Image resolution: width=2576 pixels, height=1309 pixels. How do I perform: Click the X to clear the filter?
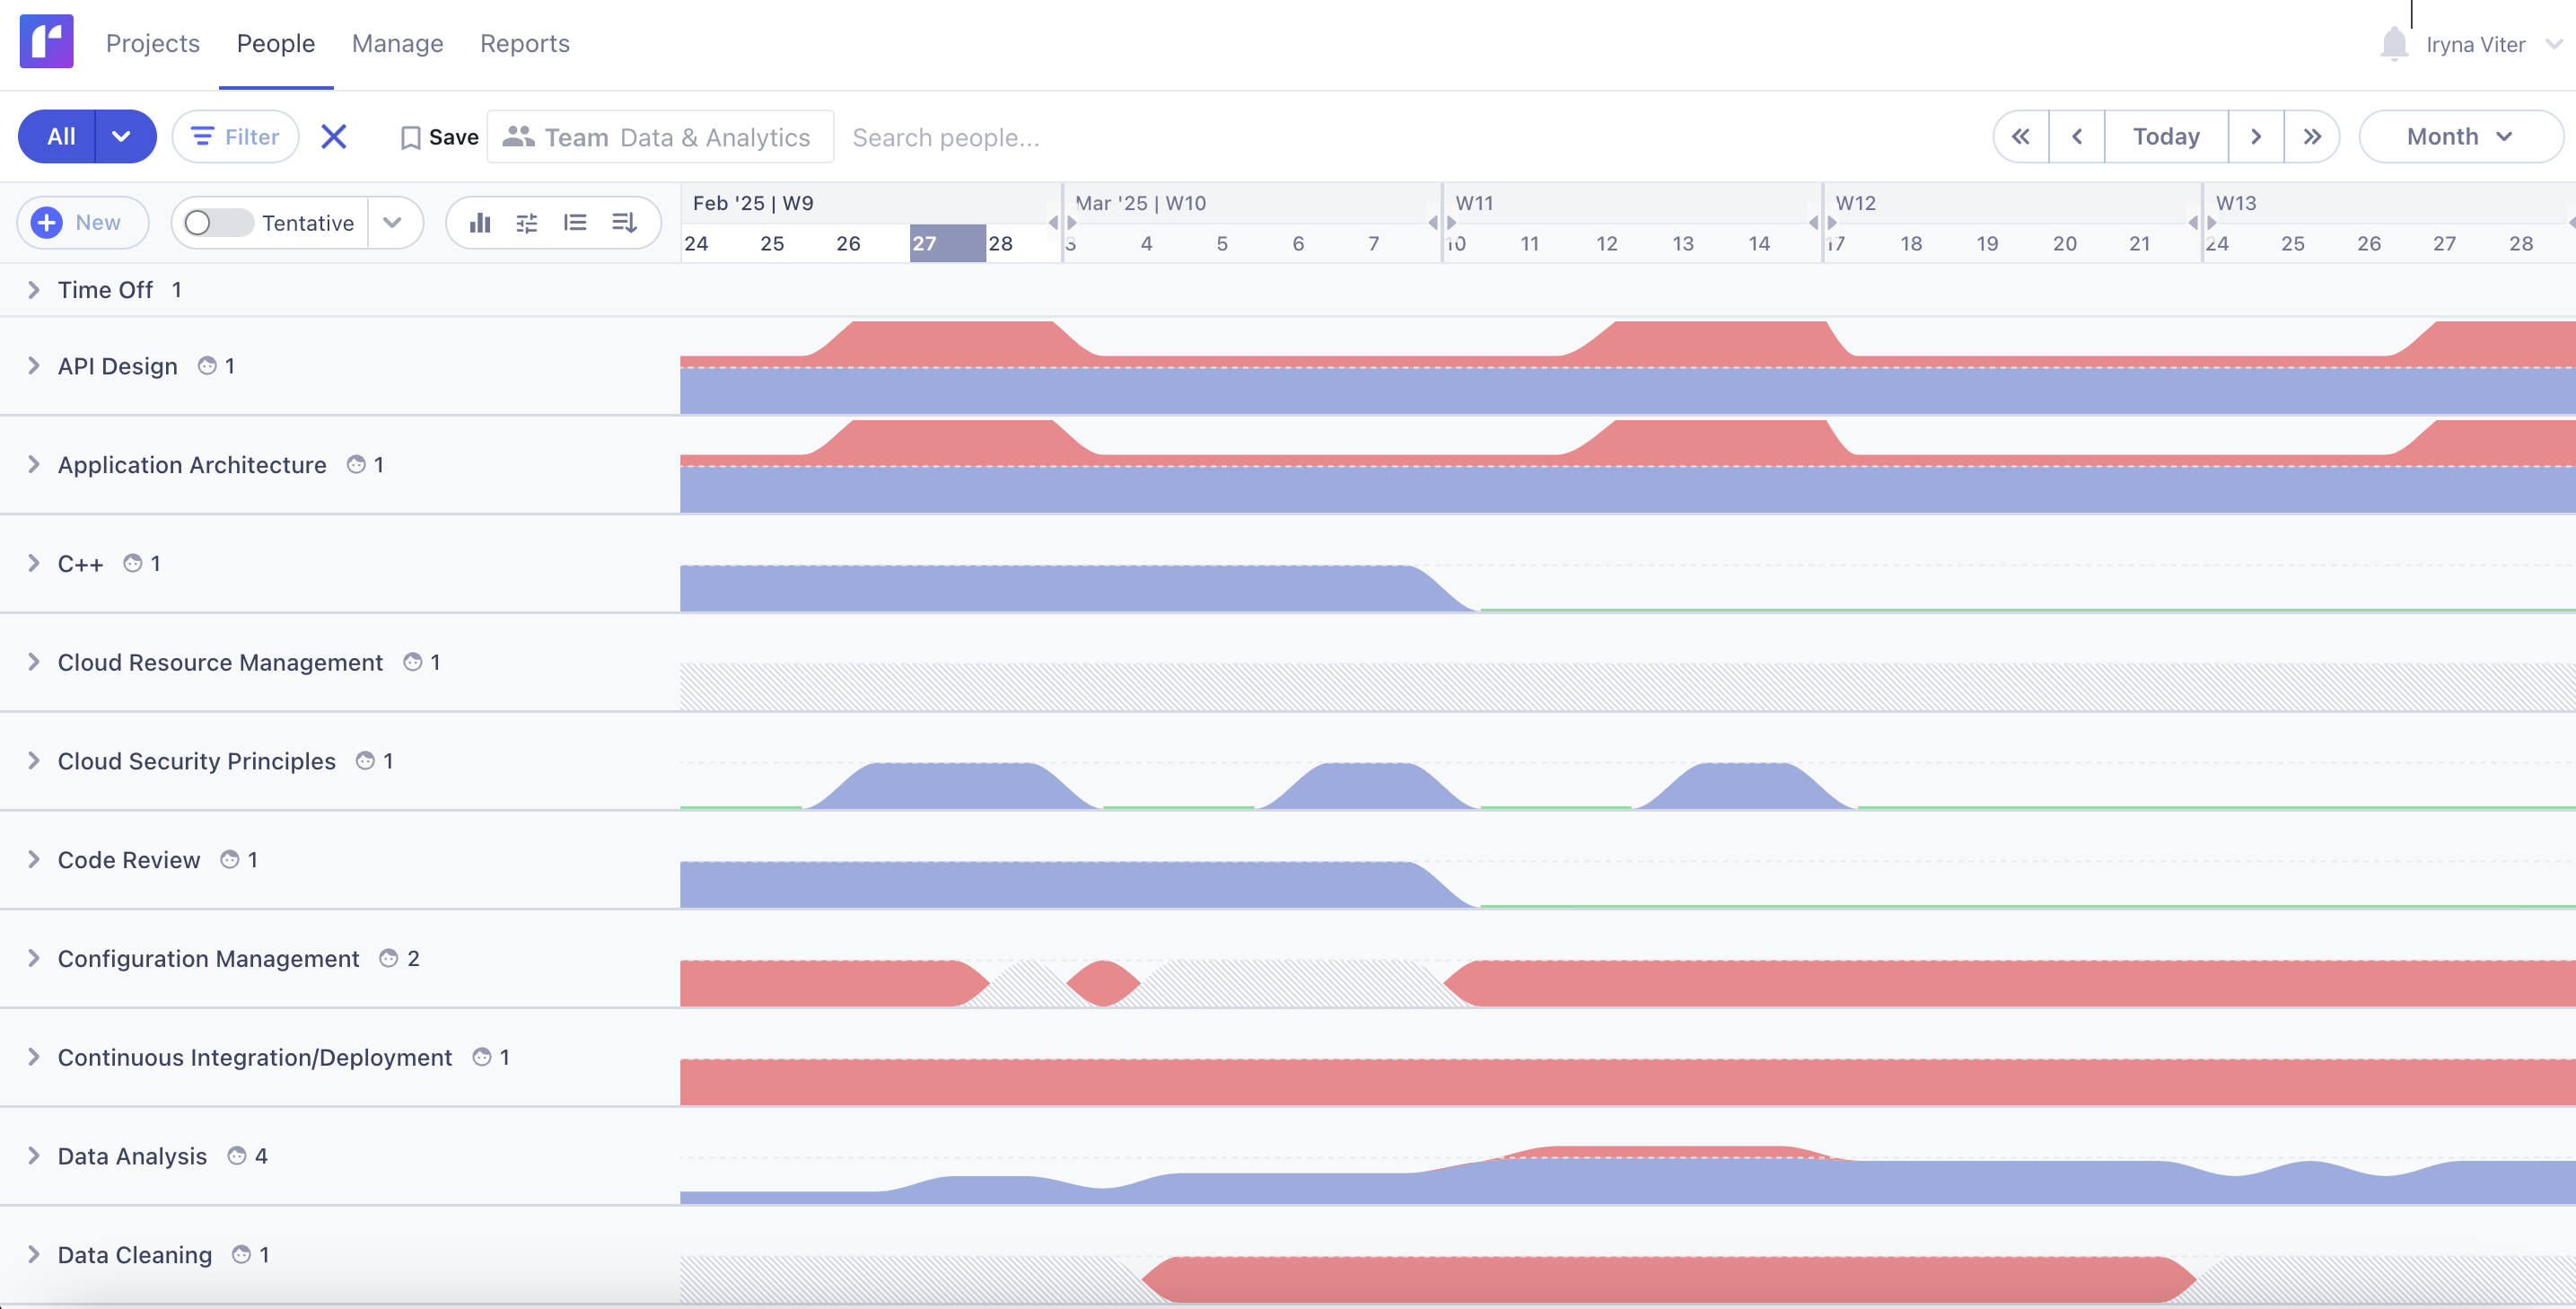[334, 136]
